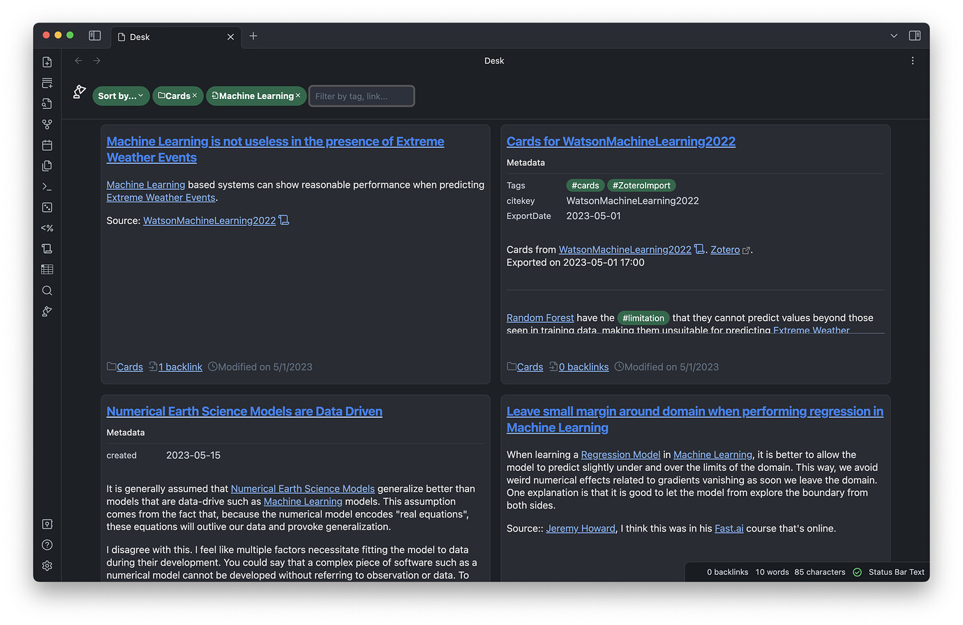
Task: Open the more options menu of the Desk view
Action: 912,61
